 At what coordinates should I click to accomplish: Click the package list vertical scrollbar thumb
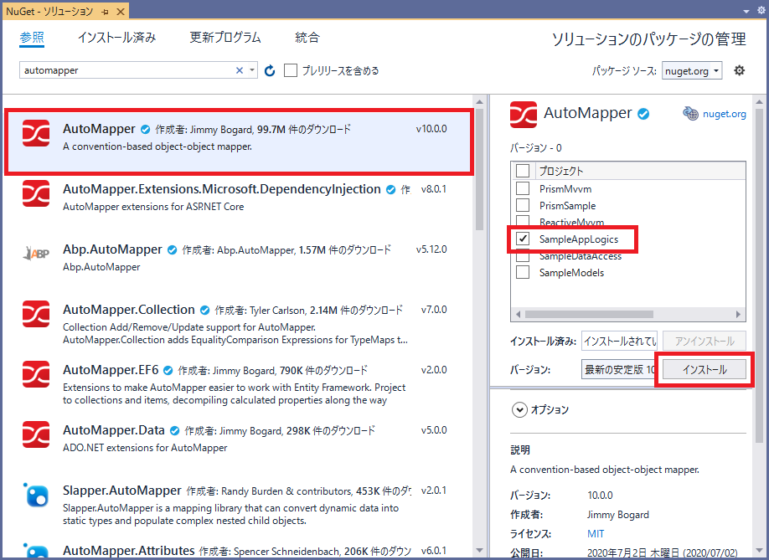(x=479, y=169)
